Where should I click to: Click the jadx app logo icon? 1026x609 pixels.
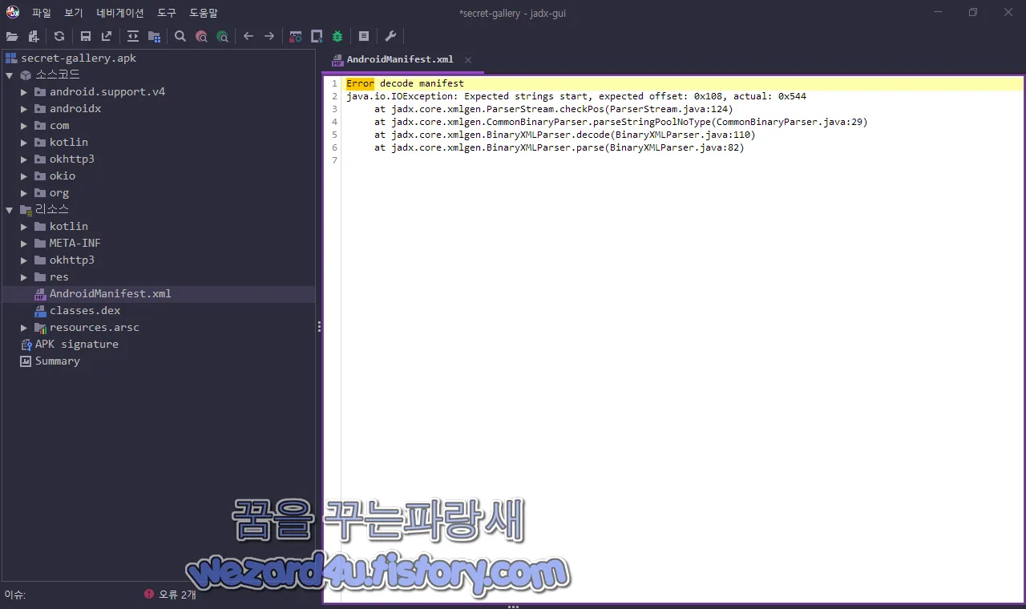[13, 12]
